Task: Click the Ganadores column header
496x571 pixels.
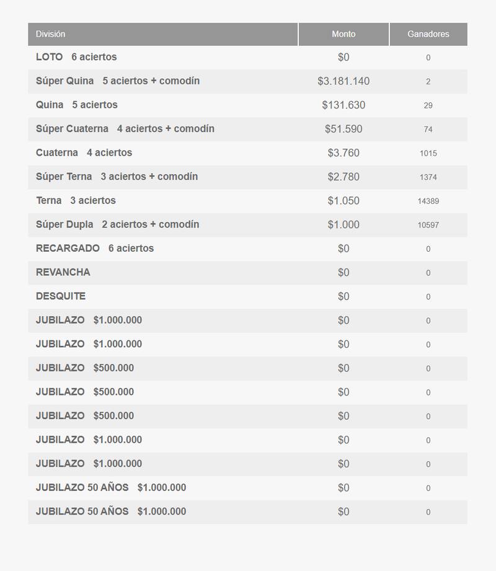Action: (x=428, y=34)
